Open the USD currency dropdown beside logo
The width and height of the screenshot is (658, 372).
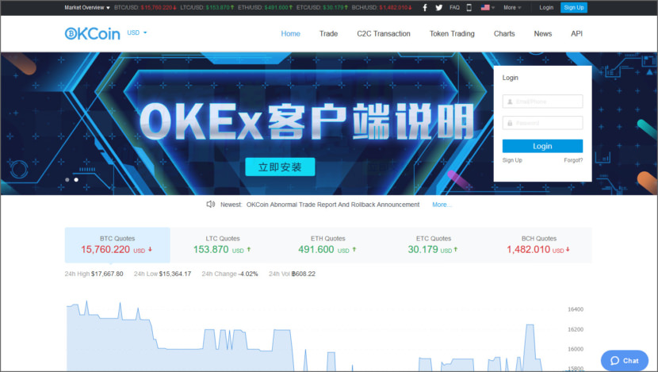[x=137, y=33]
